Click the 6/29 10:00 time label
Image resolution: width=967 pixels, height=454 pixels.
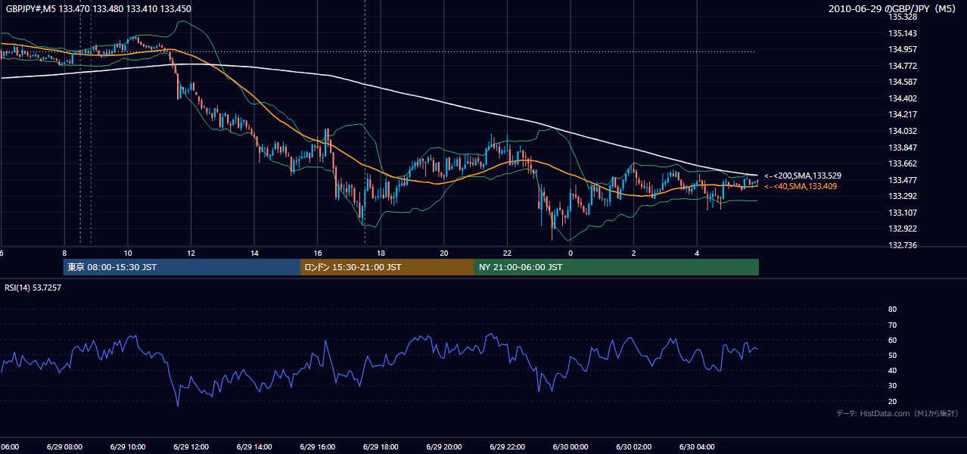[x=127, y=447]
